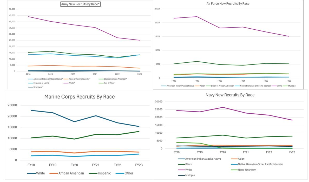This screenshot has height=182, width=309.
Task: Select 'FY22' on the Air Force x-axis
Action: click(266, 81)
